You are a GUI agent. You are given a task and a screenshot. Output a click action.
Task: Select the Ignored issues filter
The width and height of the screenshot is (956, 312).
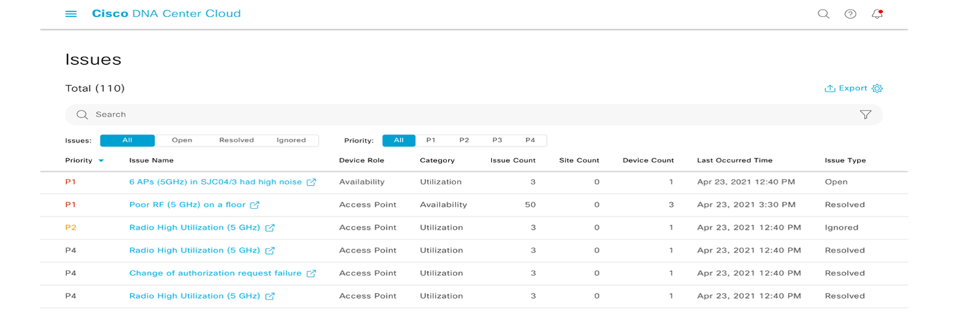291,140
